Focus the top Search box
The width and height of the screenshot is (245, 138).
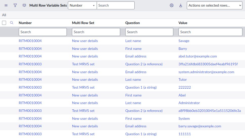click(116, 5)
